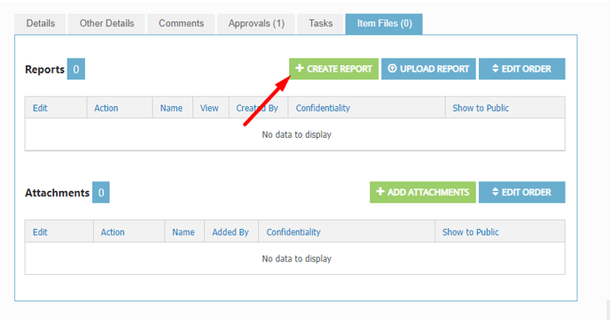Sort Attachments by Added By column
610x320 pixels.
coord(231,232)
